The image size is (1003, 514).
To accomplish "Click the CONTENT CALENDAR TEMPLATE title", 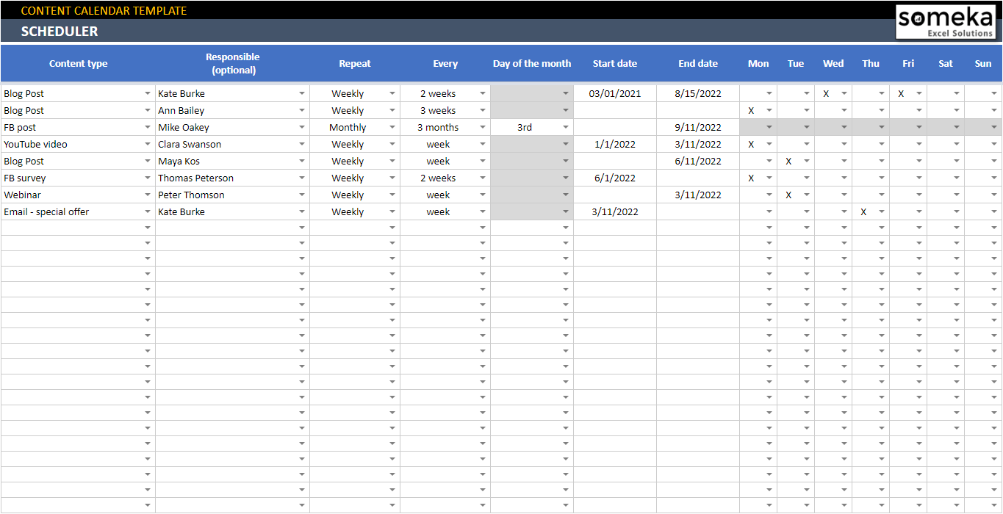I will 104,10.
